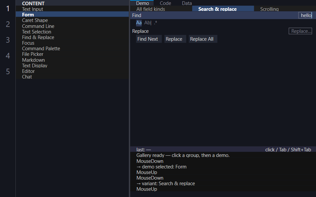Open the Command Palette demo

[x=72, y=49]
